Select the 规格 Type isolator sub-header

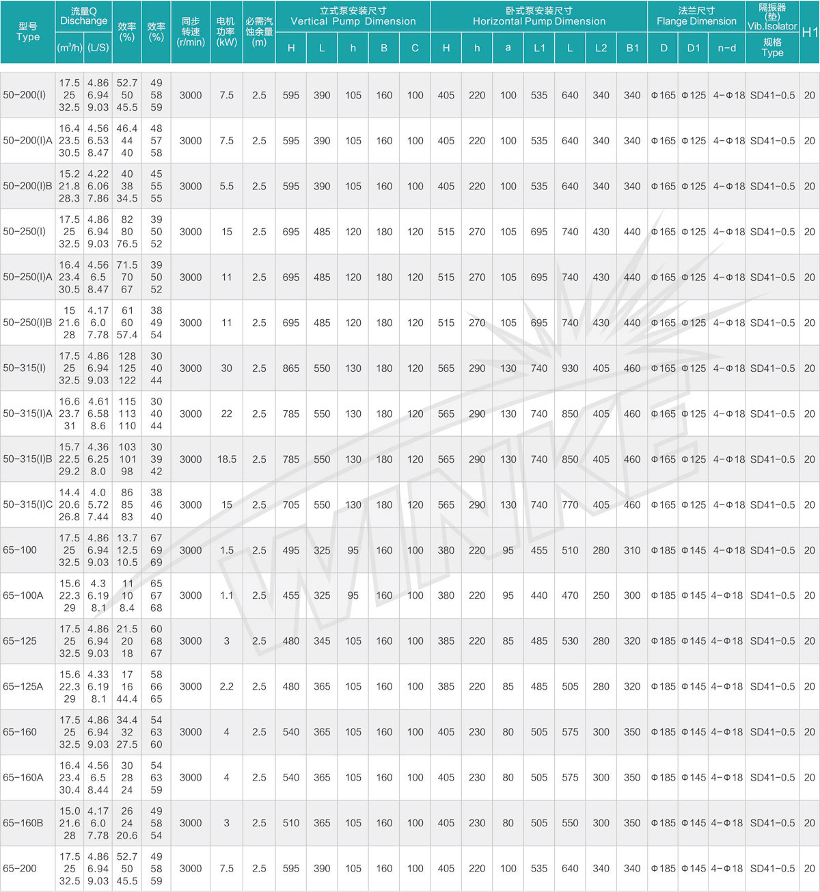tap(772, 47)
